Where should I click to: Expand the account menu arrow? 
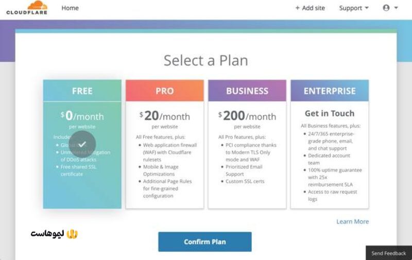click(x=396, y=8)
